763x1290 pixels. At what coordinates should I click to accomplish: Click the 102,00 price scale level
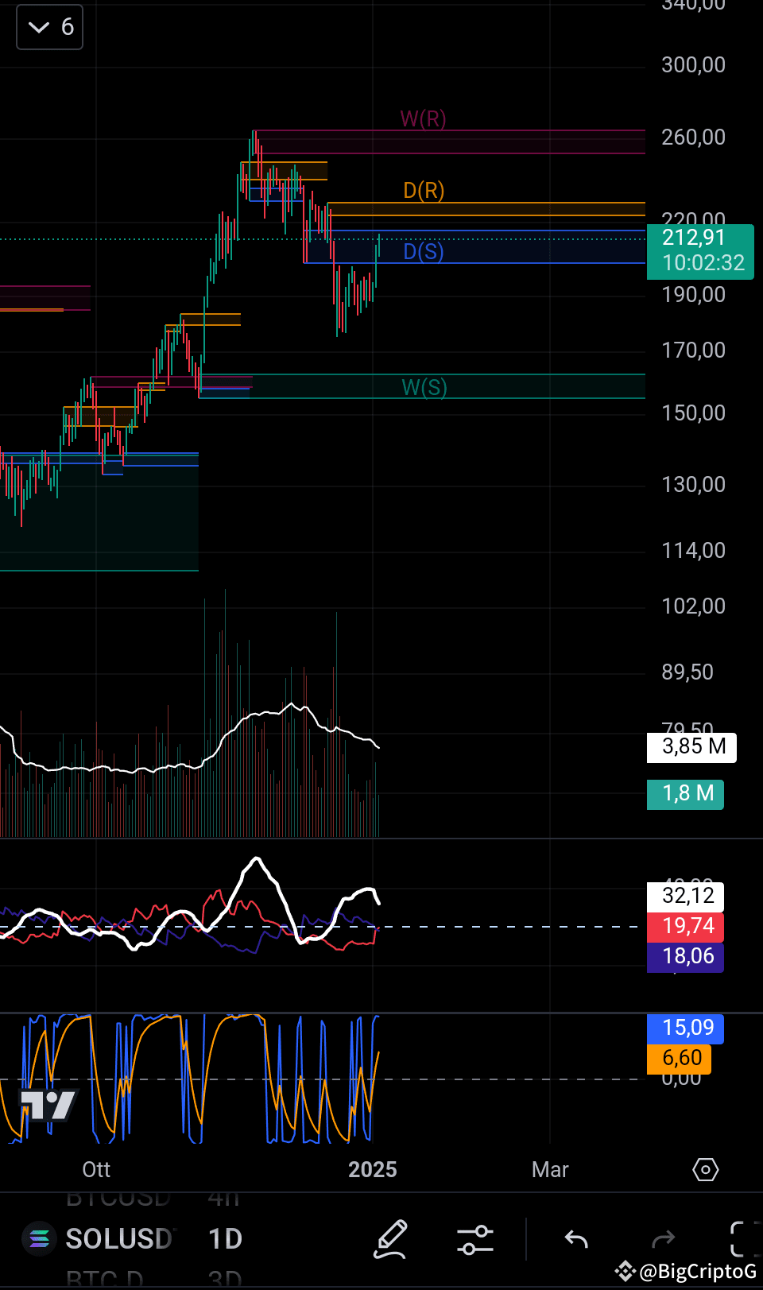click(x=694, y=606)
